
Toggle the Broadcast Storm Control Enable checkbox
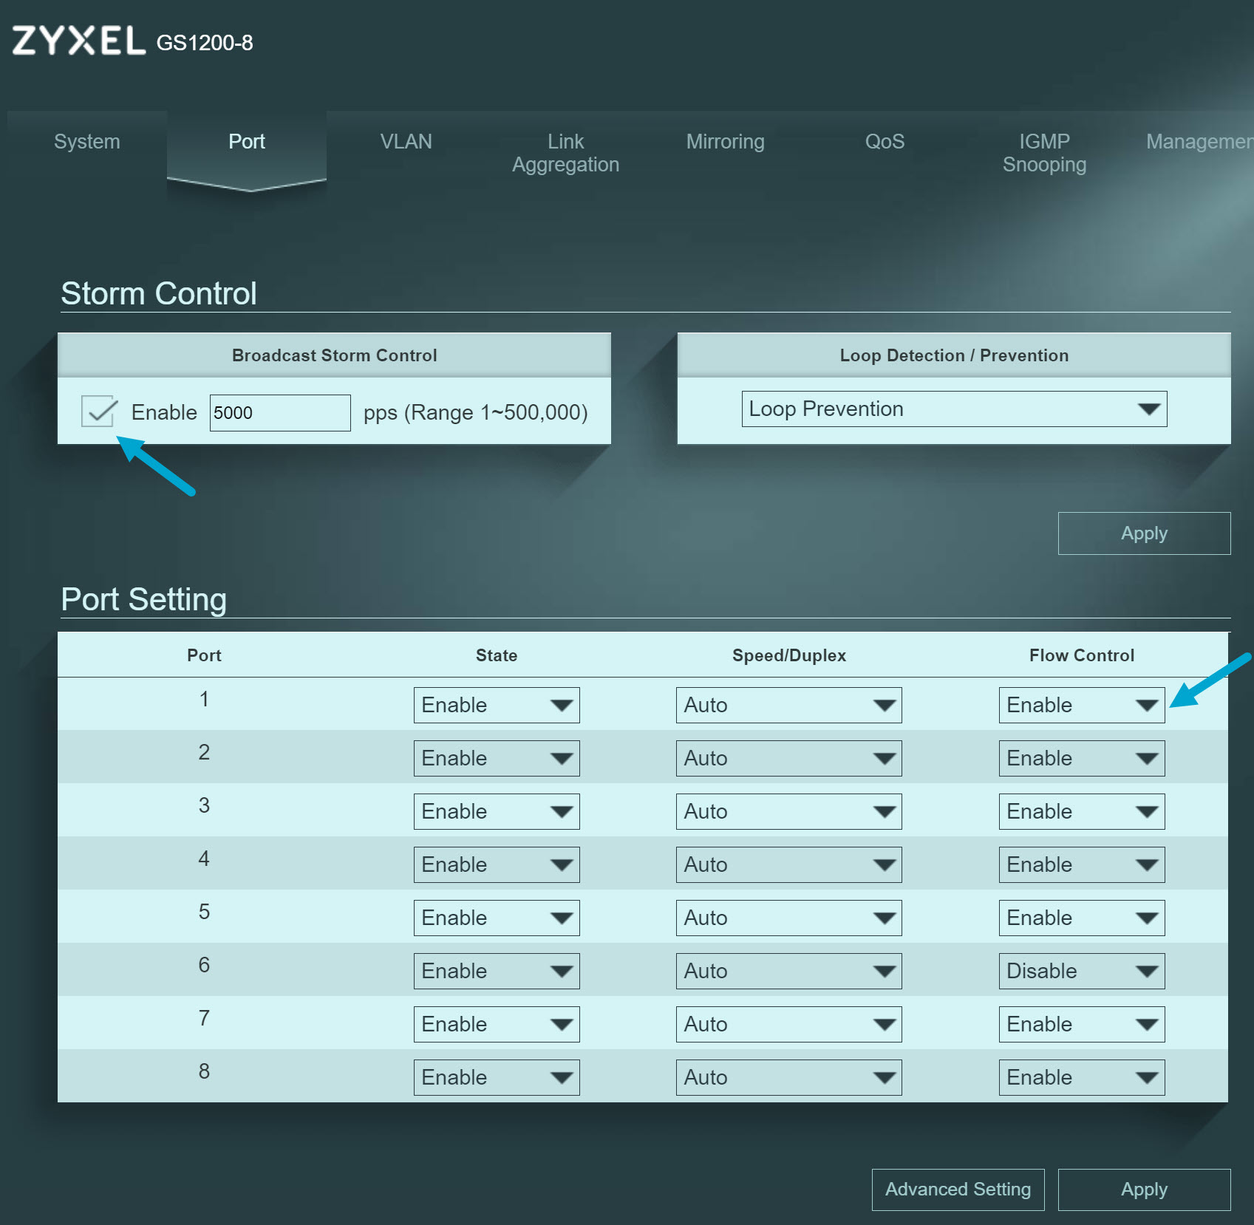(98, 412)
